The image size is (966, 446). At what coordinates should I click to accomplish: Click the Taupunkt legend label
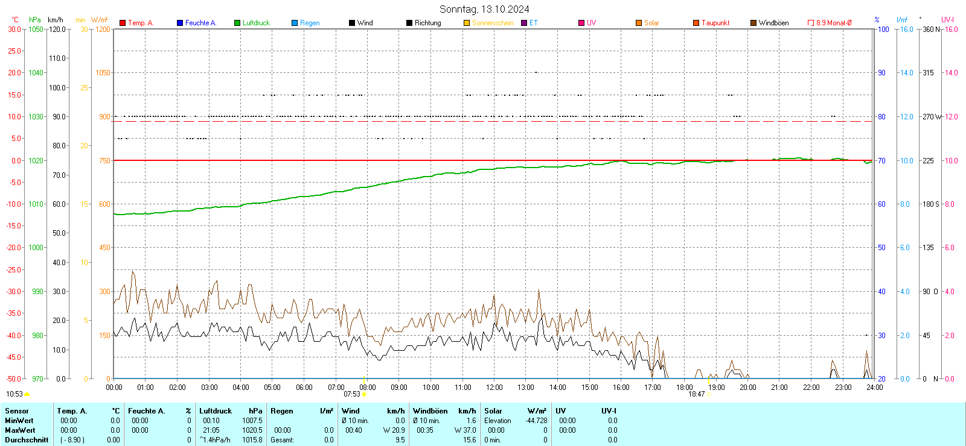point(715,23)
